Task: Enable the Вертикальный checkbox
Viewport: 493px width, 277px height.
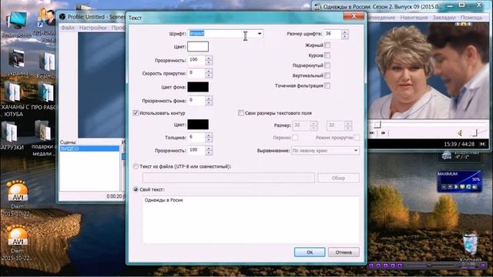Action: point(327,75)
